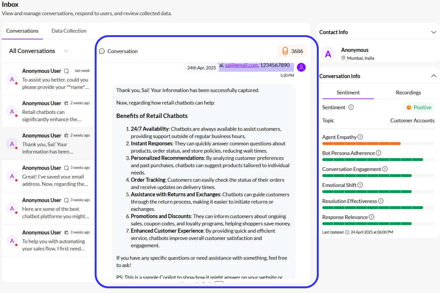
Task: Expand the Contact Info panel
Action: point(434,32)
